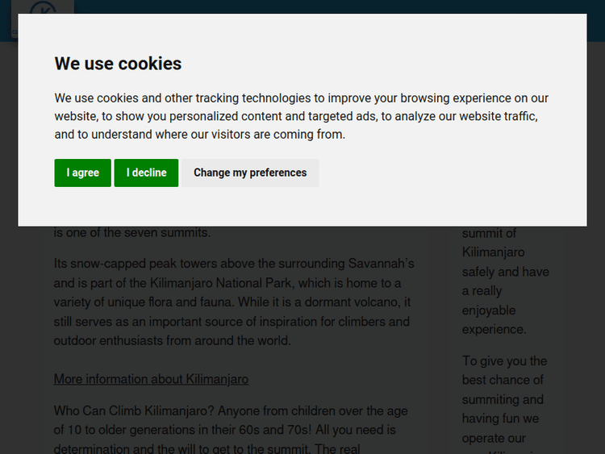Click the We use cookies heading
Image resolution: width=605 pixels, height=454 pixels.
click(118, 64)
